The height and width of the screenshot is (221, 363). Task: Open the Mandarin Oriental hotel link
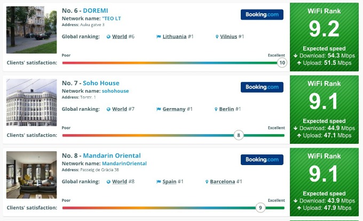(x=112, y=155)
